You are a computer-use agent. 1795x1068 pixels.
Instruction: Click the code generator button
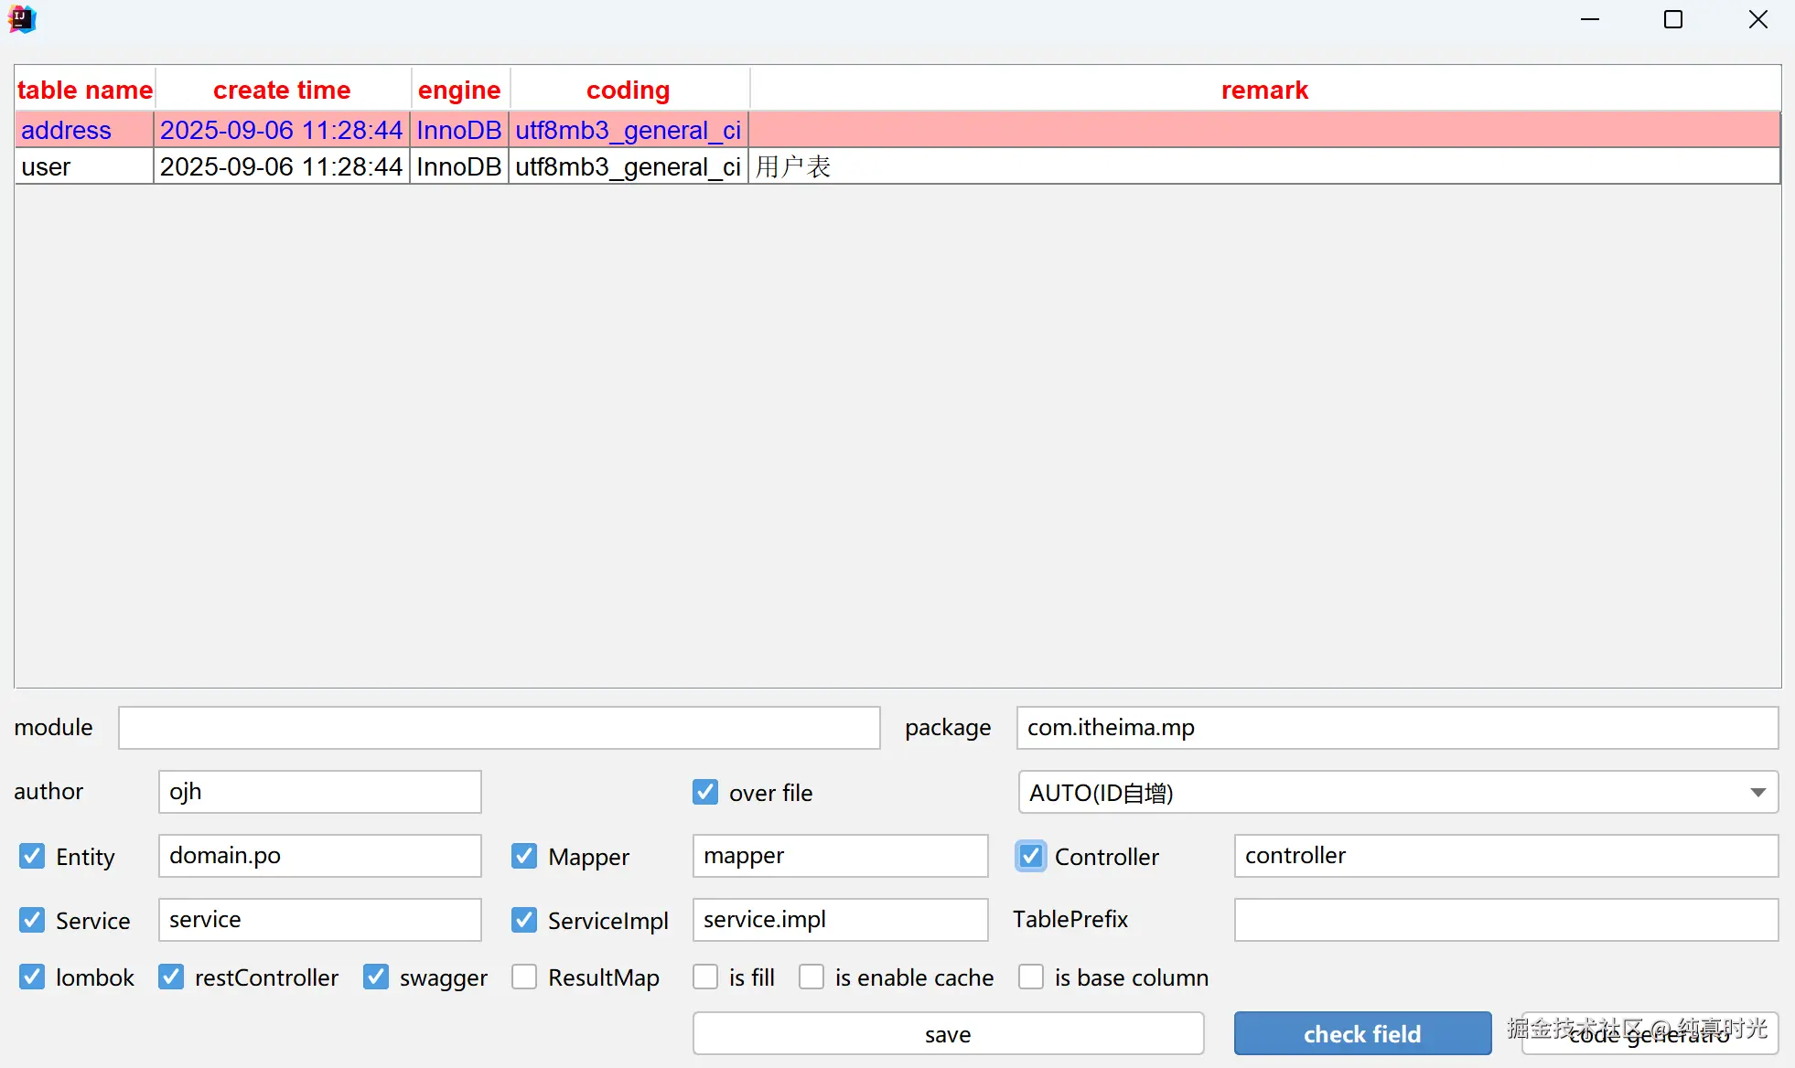click(x=1649, y=1034)
